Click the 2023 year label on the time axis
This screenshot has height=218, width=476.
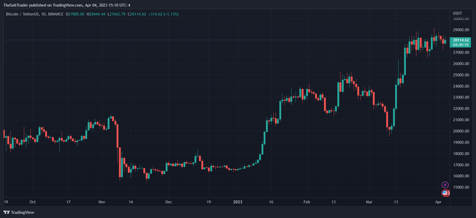pyautogui.click(x=238, y=202)
